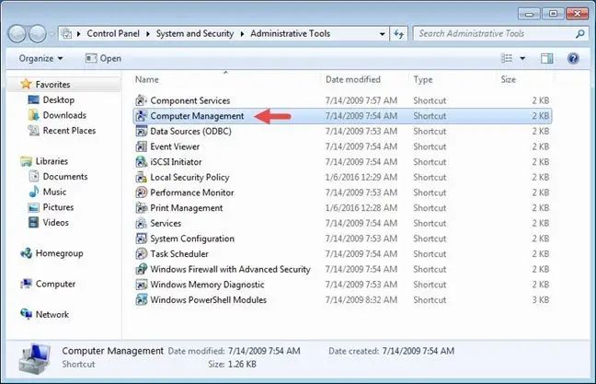Click the search magnifier icon
Screen dimensions: 596x384
tap(579, 34)
